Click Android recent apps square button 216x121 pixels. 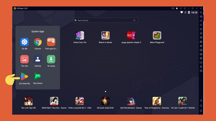point(201,111)
